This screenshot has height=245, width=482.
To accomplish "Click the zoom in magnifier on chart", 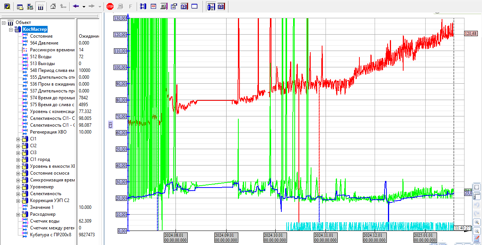I will 477,222.
